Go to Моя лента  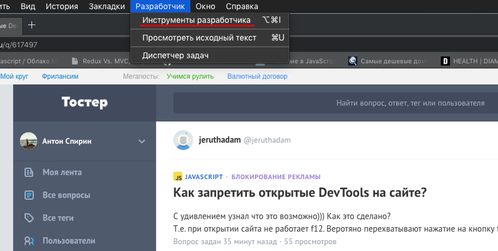point(62,172)
